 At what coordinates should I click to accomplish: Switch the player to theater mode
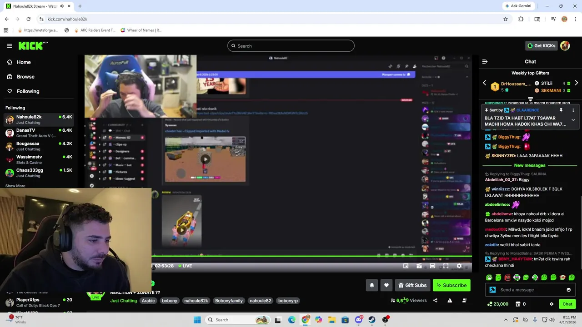point(432,266)
